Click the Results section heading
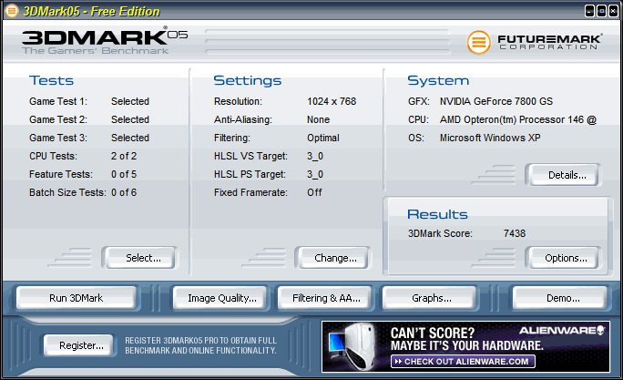 437,215
